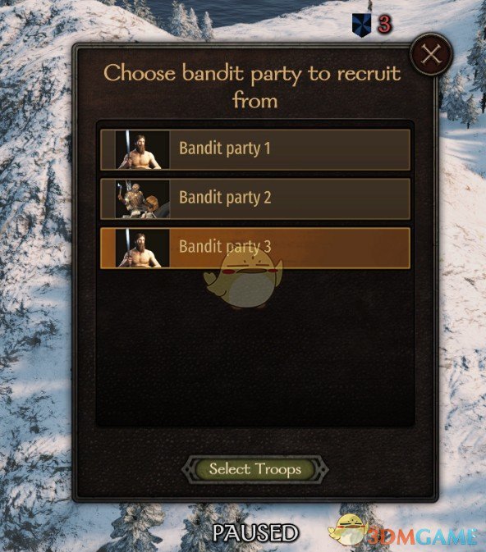Click the blue shield banner icon
This screenshot has width=486, height=552.
[x=361, y=25]
